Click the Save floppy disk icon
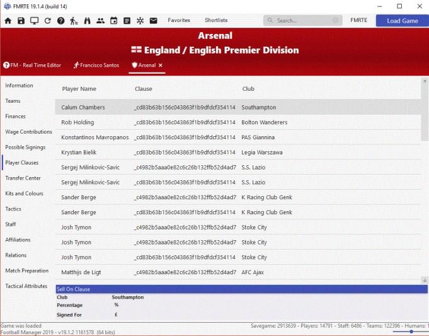 click(21, 21)
